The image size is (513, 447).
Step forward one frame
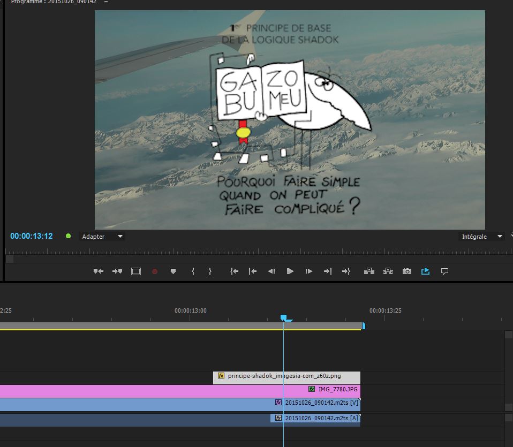point(309,271)
